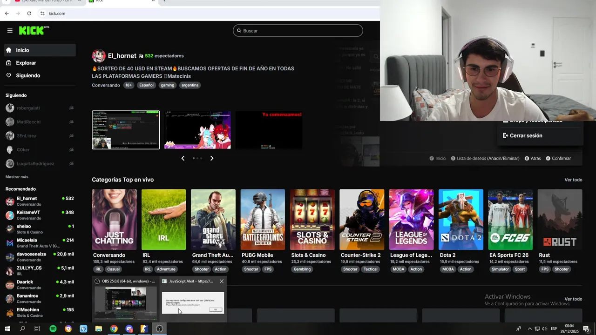Viewport: 596px width, 335px height.
Task: Open the IRL category card
Action: (163, 220)
